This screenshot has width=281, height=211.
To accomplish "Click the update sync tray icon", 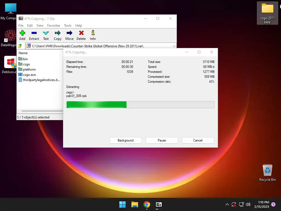I will [x=234, y=204].
